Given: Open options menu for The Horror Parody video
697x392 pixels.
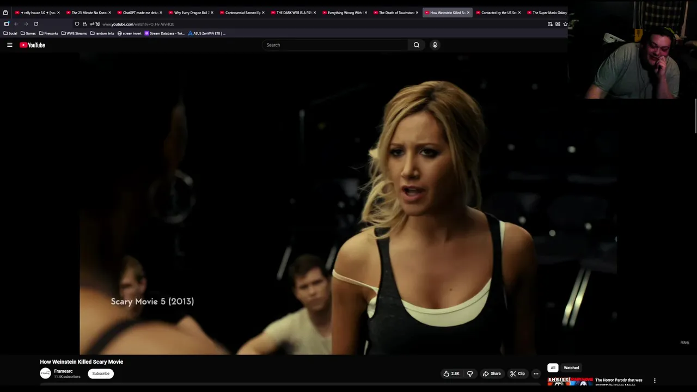Looking at the screenshot, I should [655, 381].
